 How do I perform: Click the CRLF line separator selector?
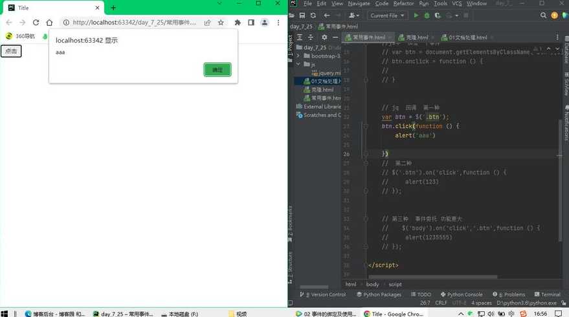click(441, 303)
